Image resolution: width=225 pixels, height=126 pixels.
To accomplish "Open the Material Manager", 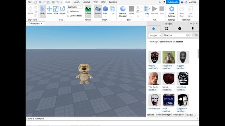I will (x=123, y=12).
